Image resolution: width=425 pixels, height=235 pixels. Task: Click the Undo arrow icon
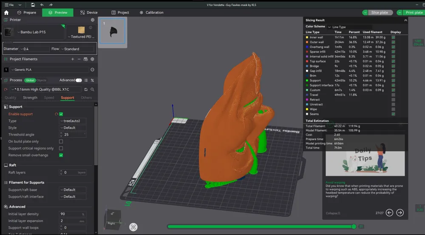42,5
